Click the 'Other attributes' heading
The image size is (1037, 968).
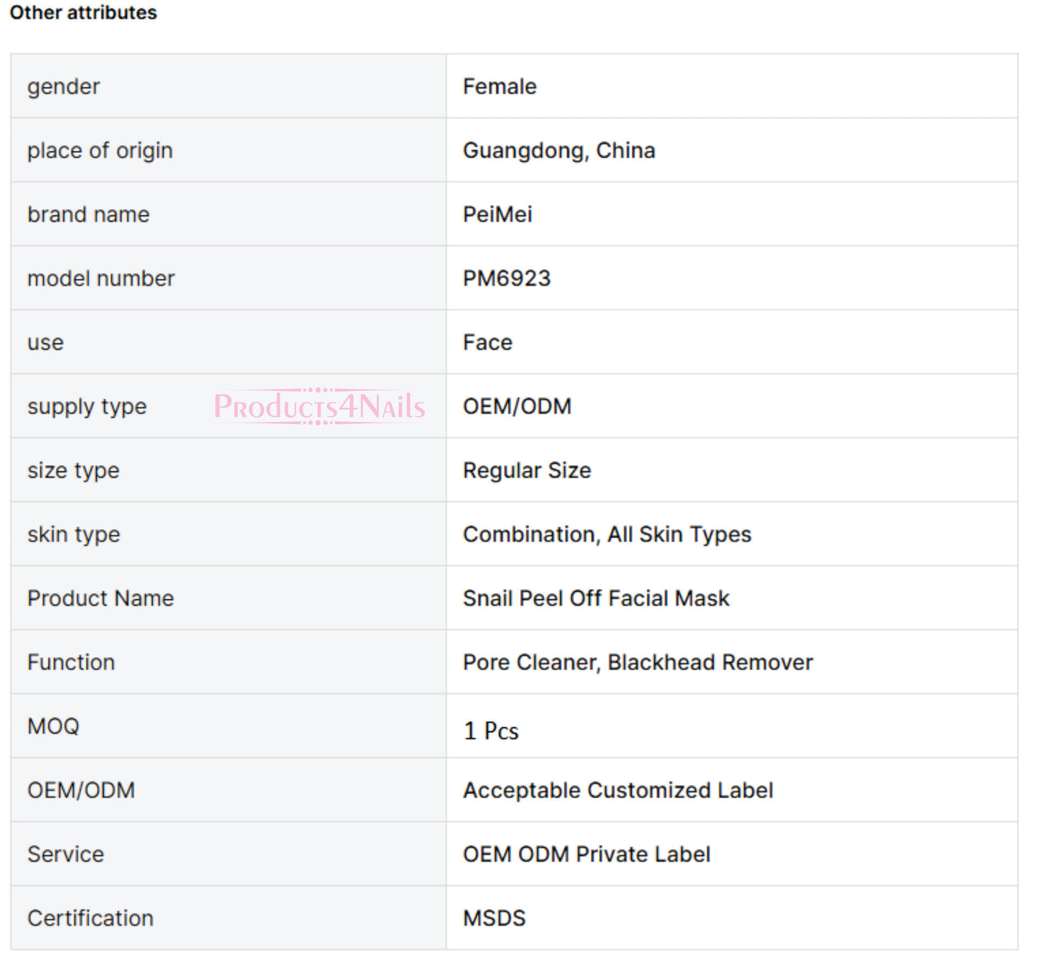(x=83, y=13)
